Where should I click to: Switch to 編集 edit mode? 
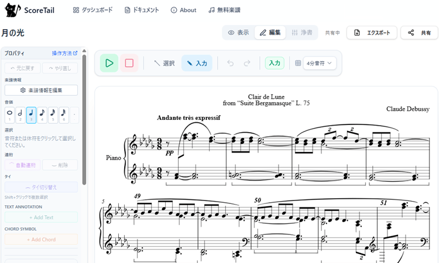point(270,33)
